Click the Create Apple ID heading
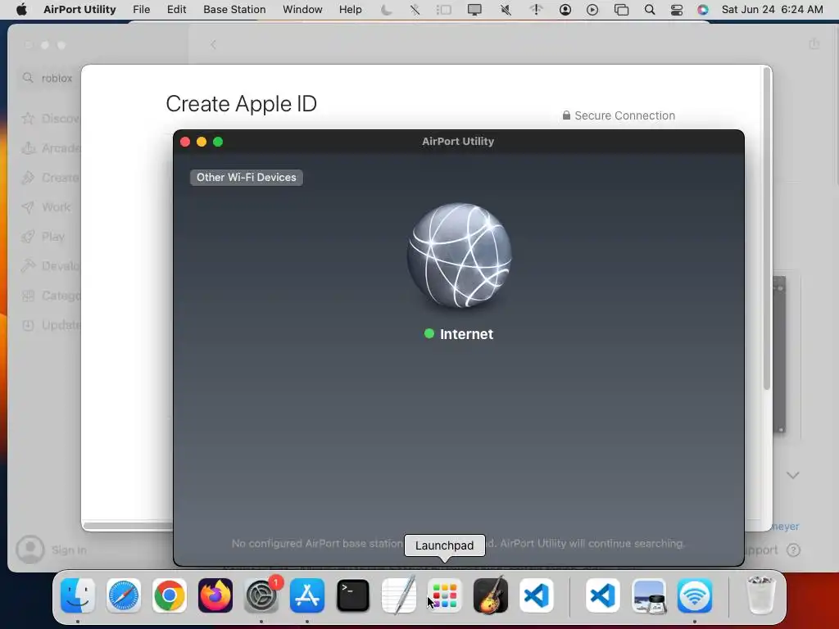The image size is (839, 629). pyautogui.click(x=242, y=104)
